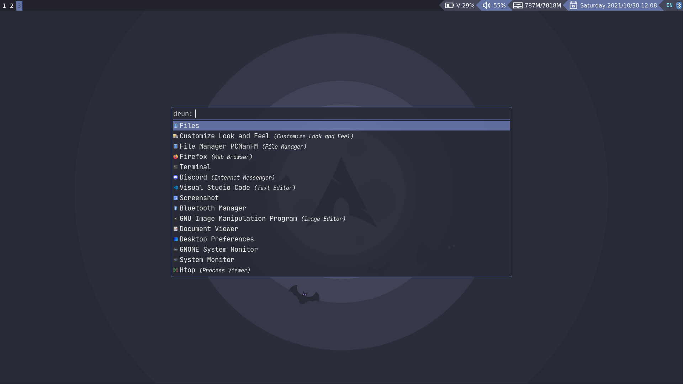Click the calendar icon beside the date
Viewport: 683px width, 384px height.
coord(573,5)
